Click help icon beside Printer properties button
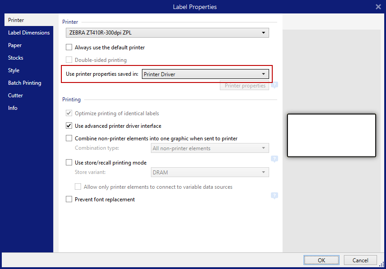Viewport: 386px width, 269px height. [274, 85]
